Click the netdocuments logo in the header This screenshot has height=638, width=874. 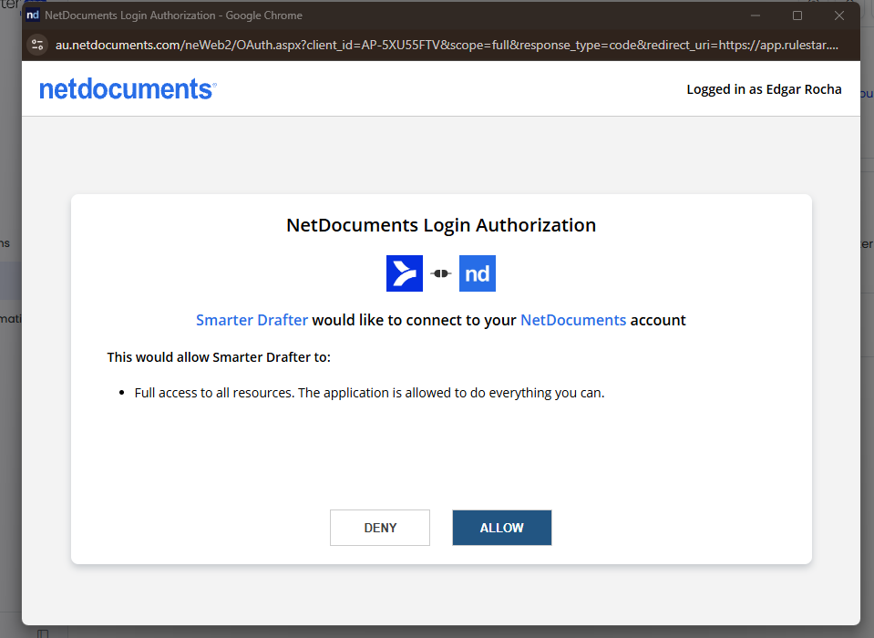128,89
